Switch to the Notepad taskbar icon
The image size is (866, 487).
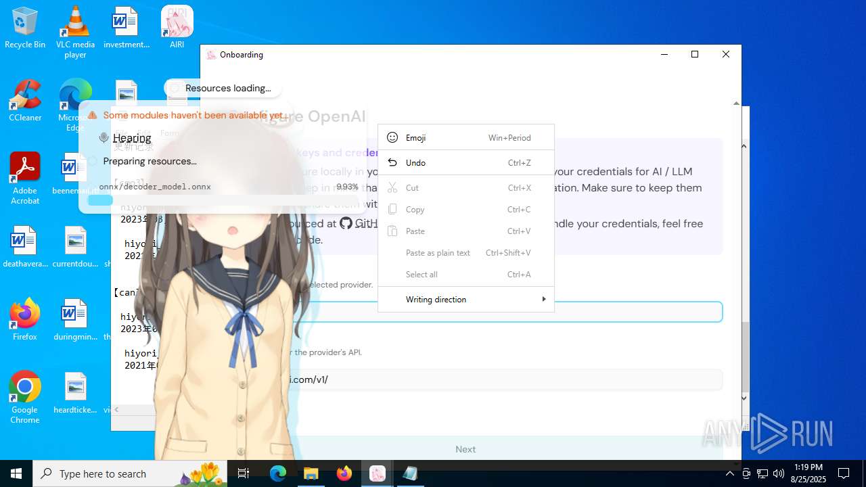point(410,473)
